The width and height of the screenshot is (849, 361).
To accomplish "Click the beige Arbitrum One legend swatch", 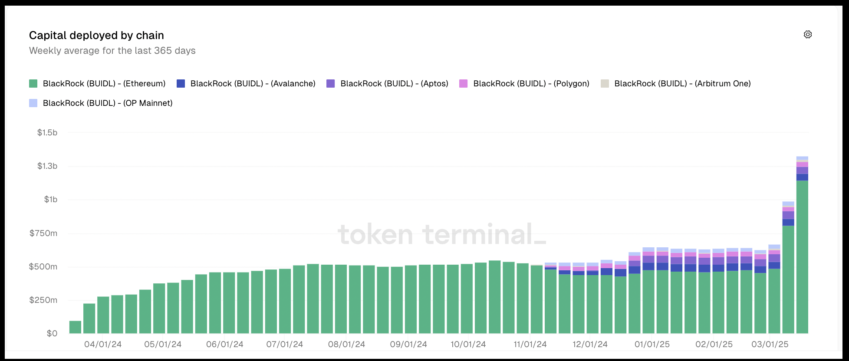I will (x=605, y=84).
